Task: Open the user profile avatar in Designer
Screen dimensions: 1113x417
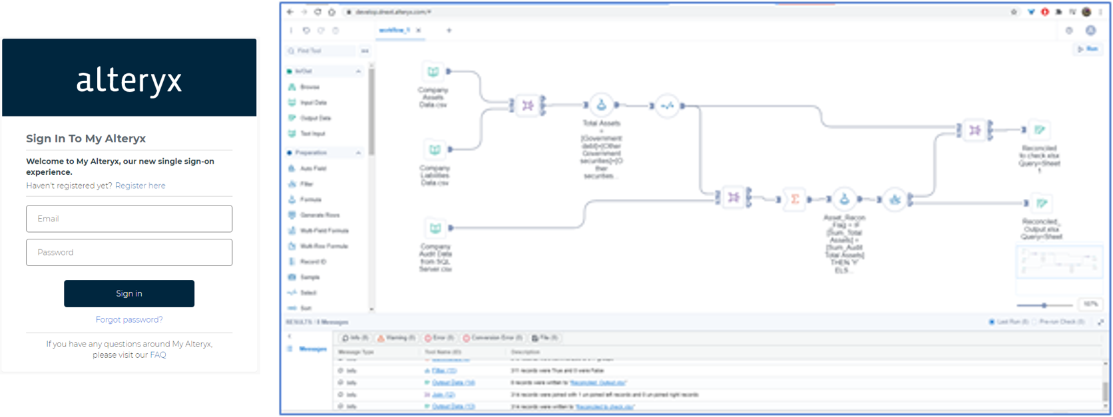Action: (1090, 31)
